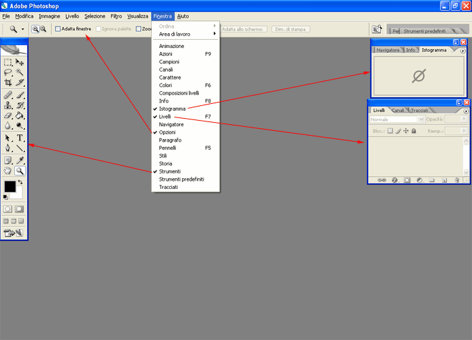Click the Zoom Out magnifier in options bar
The height and width of the screenshot is (340, 472).
43,29
